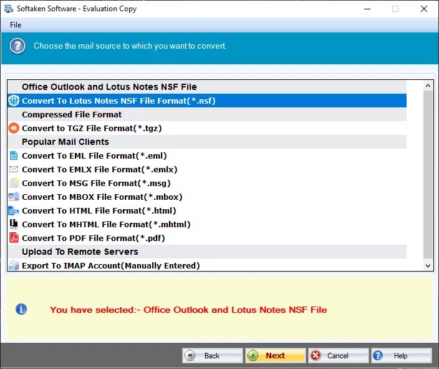Click the MSG file format icon
The height and width of the screenshot is (369, 439).
point(14,183)
